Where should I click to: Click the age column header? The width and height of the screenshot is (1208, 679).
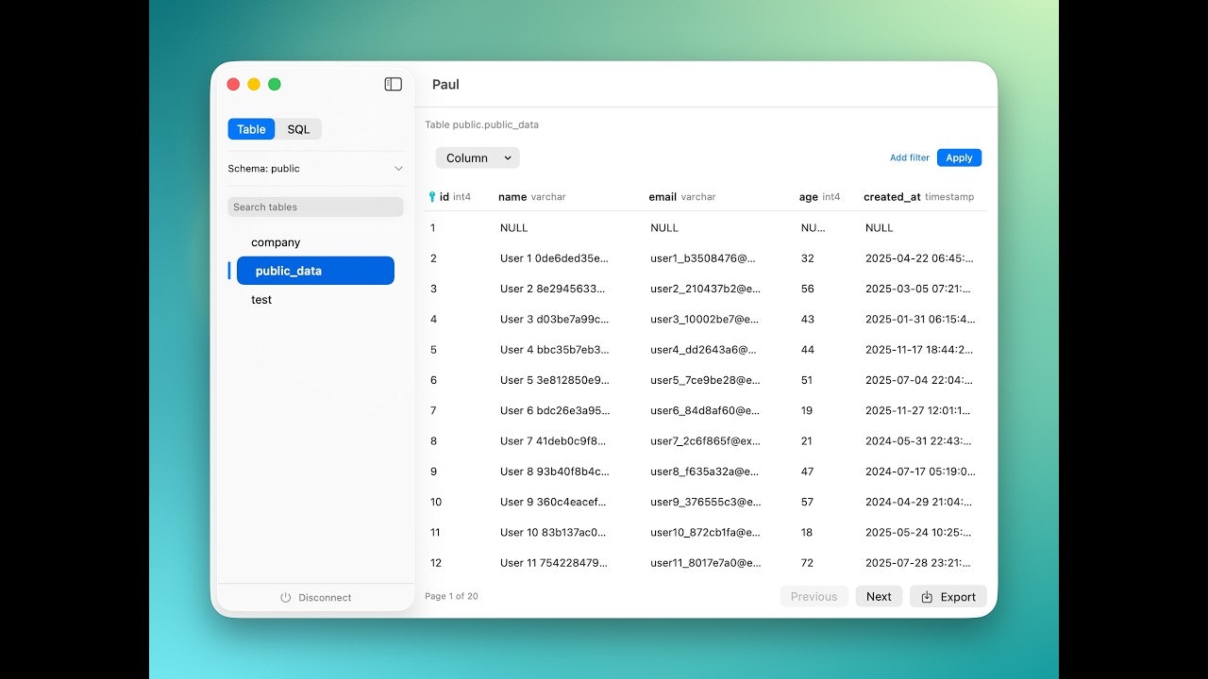[x=819, y=197]
